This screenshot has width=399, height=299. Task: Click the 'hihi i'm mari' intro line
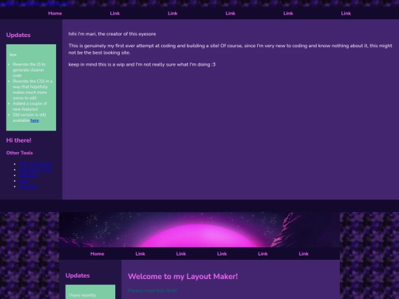[x=112, y=34]
